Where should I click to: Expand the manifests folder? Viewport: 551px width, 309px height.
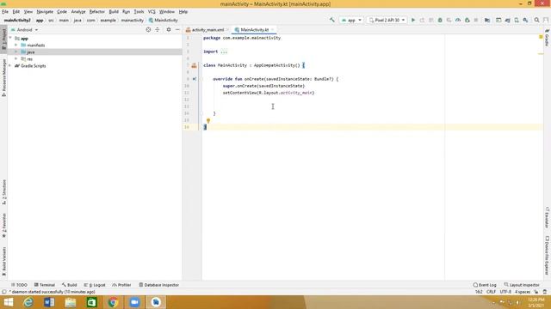[x=16, y=45]
